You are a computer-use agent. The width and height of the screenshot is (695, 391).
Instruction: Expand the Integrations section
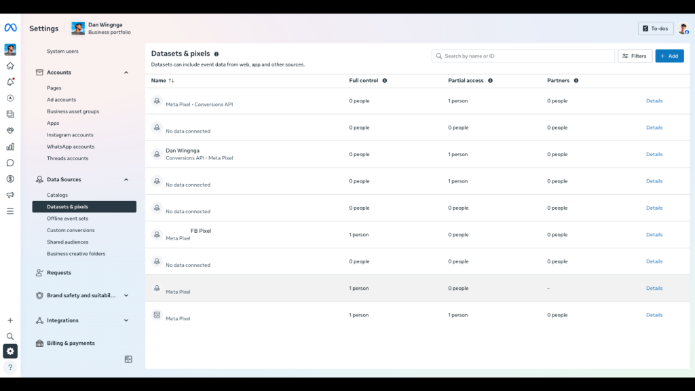tap(126, 320)
